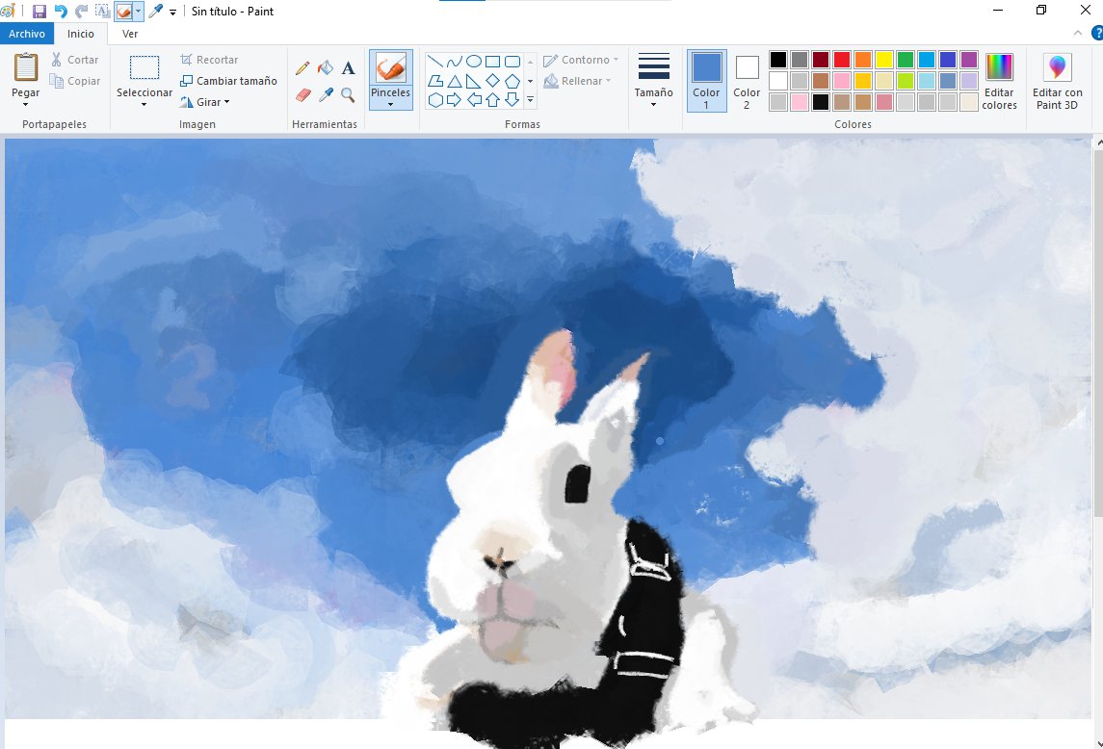The image size is (1103, 749).
Task: Select Color 1 foreground button
Action: 706,80
